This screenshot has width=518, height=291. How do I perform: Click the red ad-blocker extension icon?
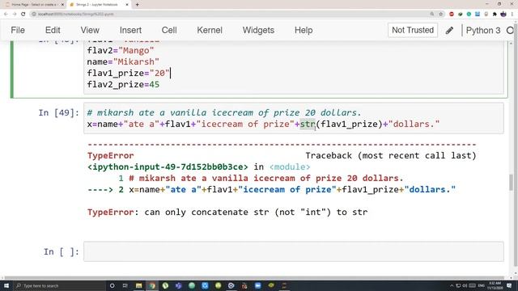click(452, 14)
